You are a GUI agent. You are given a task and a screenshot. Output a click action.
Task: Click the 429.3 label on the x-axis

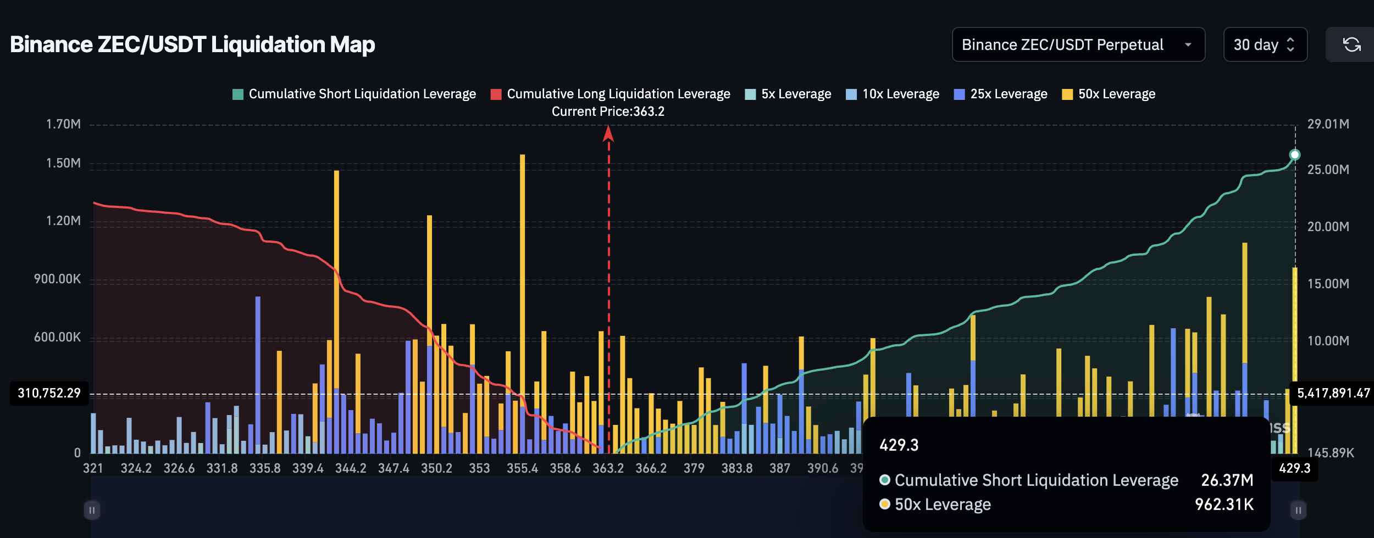(1295, 469)
